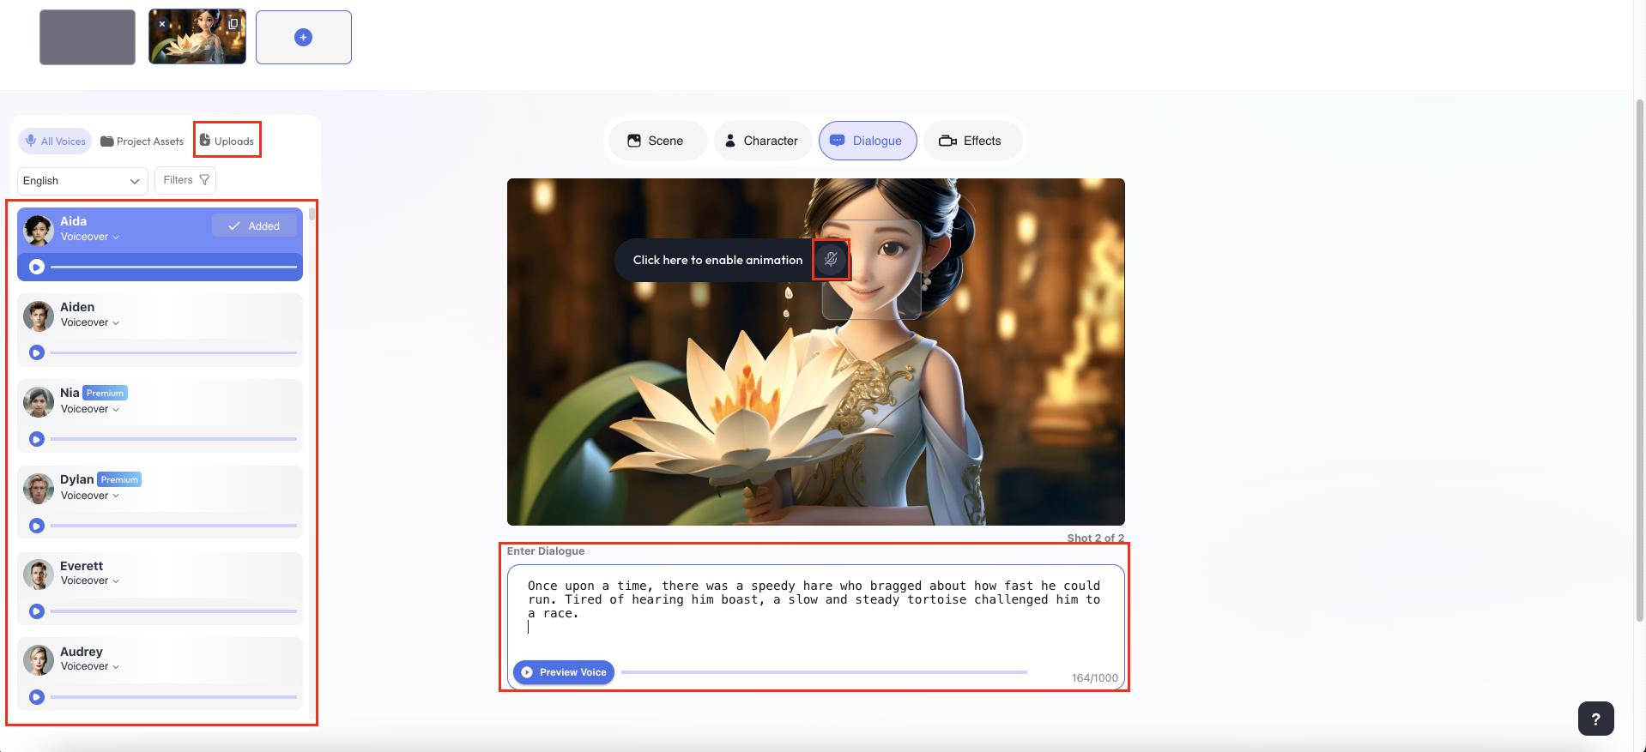Click the '164/1000' character count
Viewport: 1646px width, 752px height.
tap(1094, 677)
